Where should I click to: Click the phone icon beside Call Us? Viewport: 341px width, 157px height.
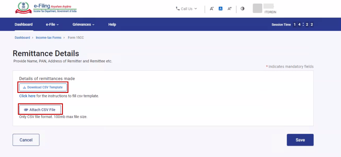[178, 9]
